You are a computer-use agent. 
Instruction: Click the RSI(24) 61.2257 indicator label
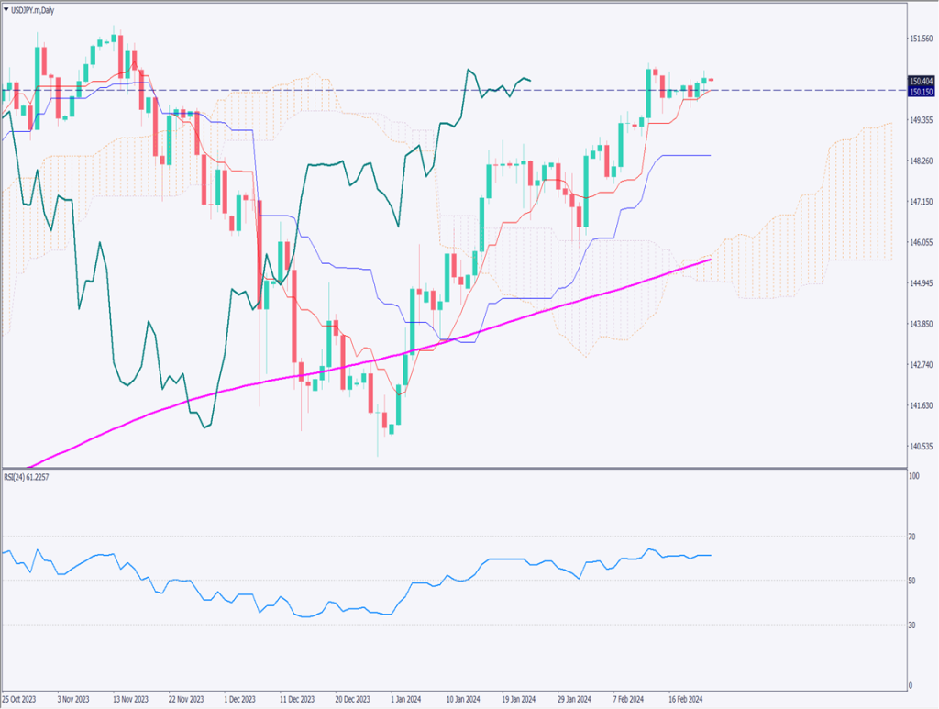[29, 477]
